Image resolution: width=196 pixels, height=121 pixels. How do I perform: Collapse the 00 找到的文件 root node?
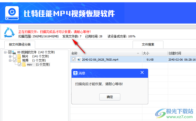click(5, 52)
